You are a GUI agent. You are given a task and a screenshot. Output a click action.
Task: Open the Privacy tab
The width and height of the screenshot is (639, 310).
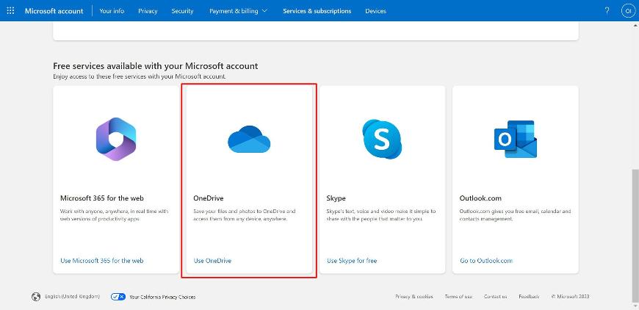pyautogui.click(x=148, y=11)
